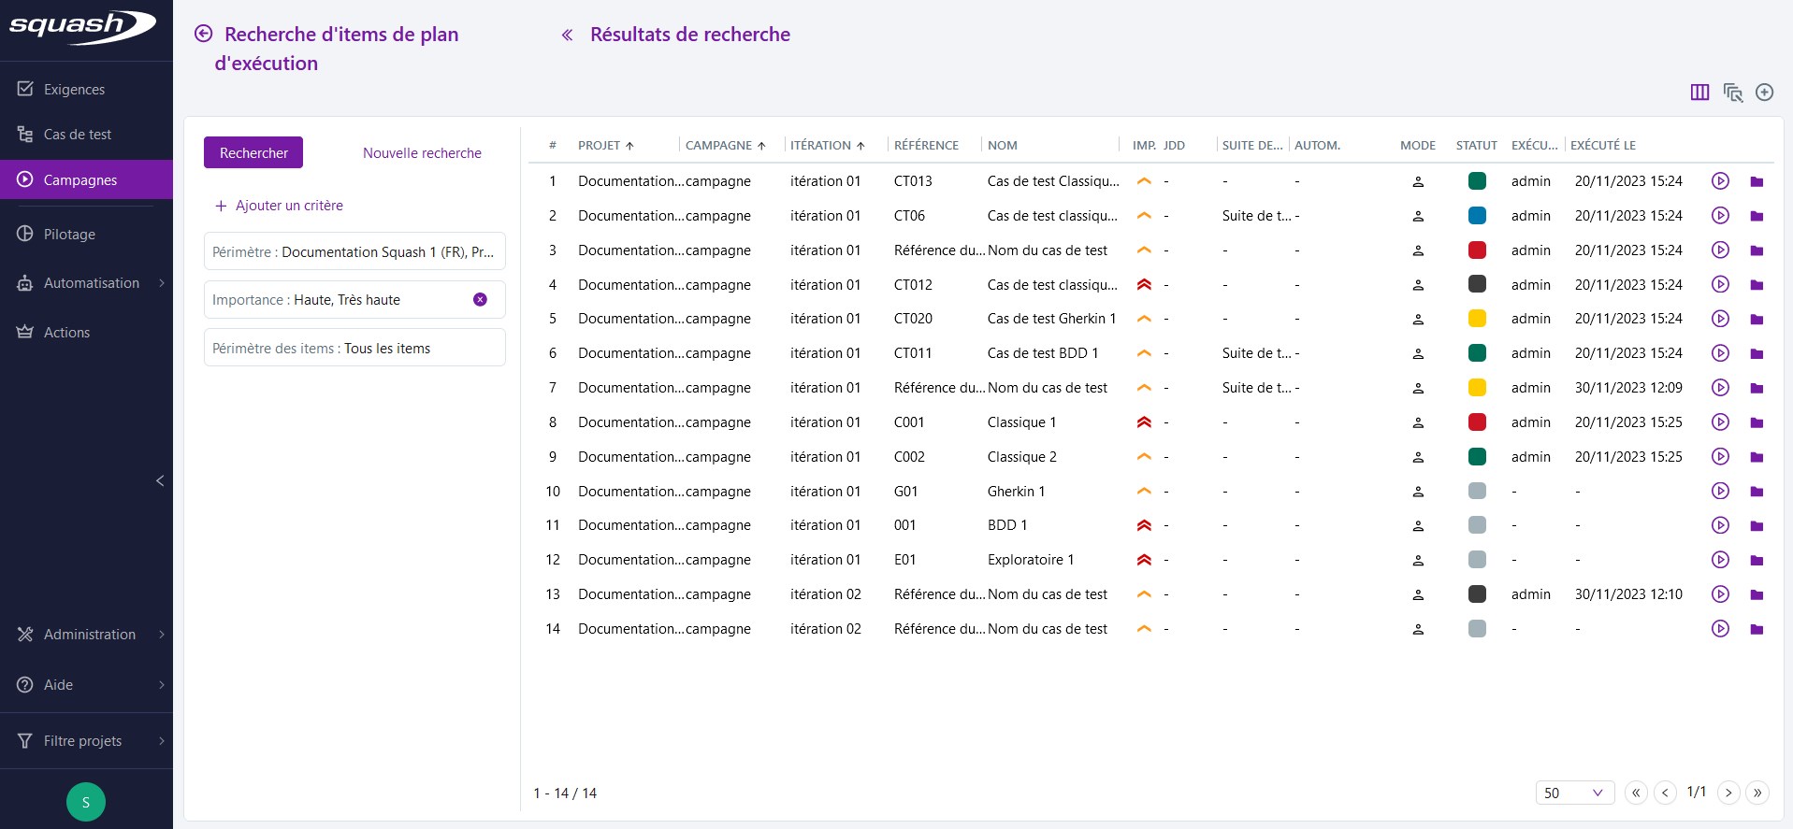This screenshot has height=829, width=1793.
Task: Select Suite de t... cell on CT011 row
Action: (x=1256, y=353)
